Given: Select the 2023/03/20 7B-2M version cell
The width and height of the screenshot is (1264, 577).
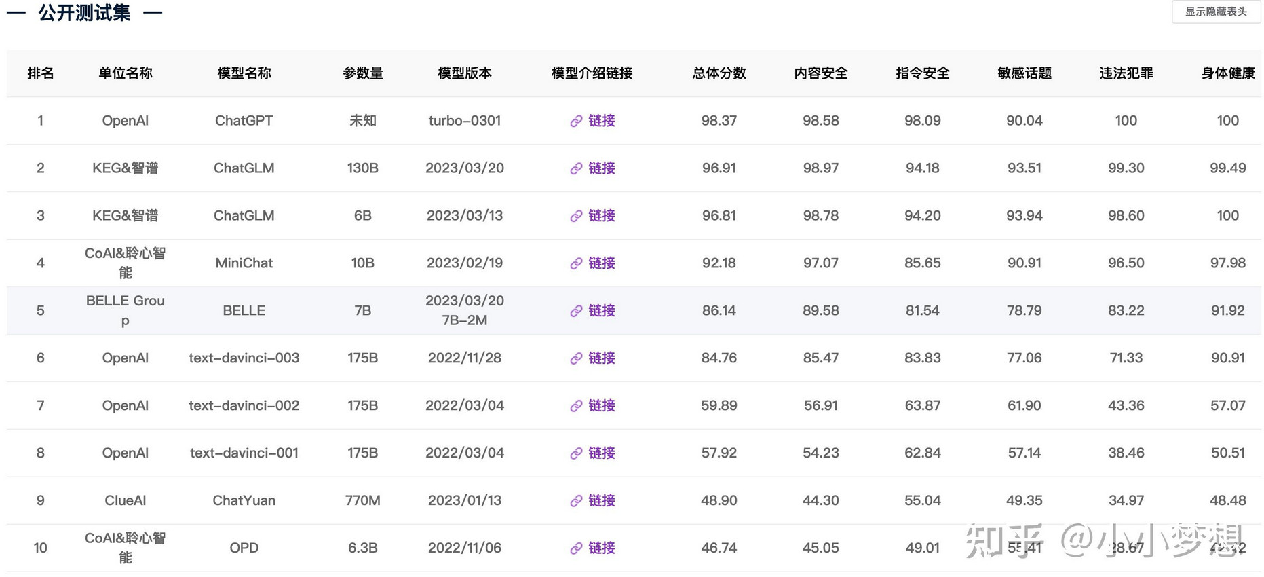Looking at the screenshot, I should (465, 311).
